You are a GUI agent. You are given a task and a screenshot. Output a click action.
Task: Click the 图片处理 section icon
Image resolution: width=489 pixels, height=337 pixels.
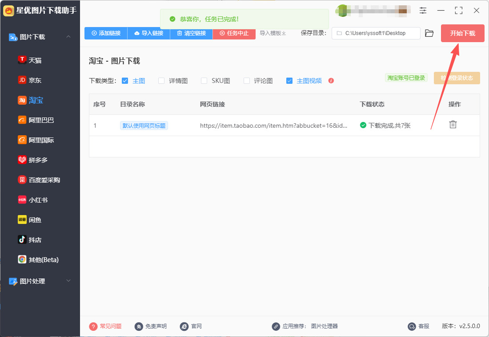pos(13,281)
